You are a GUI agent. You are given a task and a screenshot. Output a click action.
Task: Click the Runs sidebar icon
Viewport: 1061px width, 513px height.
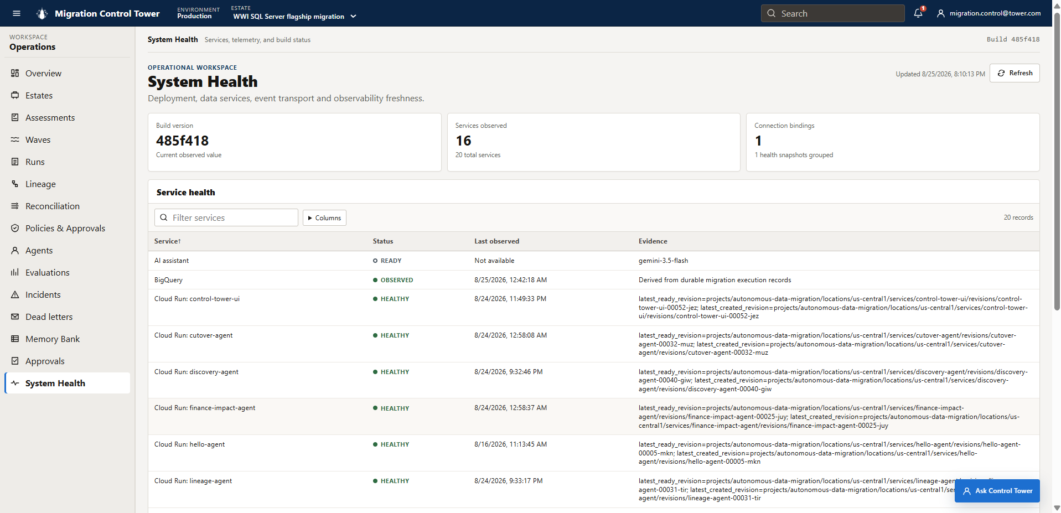click(x=15, y=162)
